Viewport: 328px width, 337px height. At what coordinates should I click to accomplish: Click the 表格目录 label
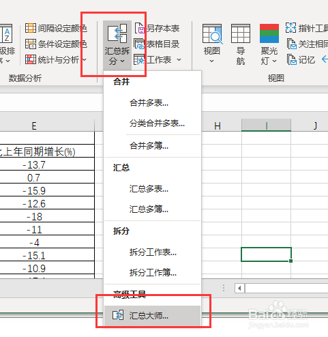[163, 44]
